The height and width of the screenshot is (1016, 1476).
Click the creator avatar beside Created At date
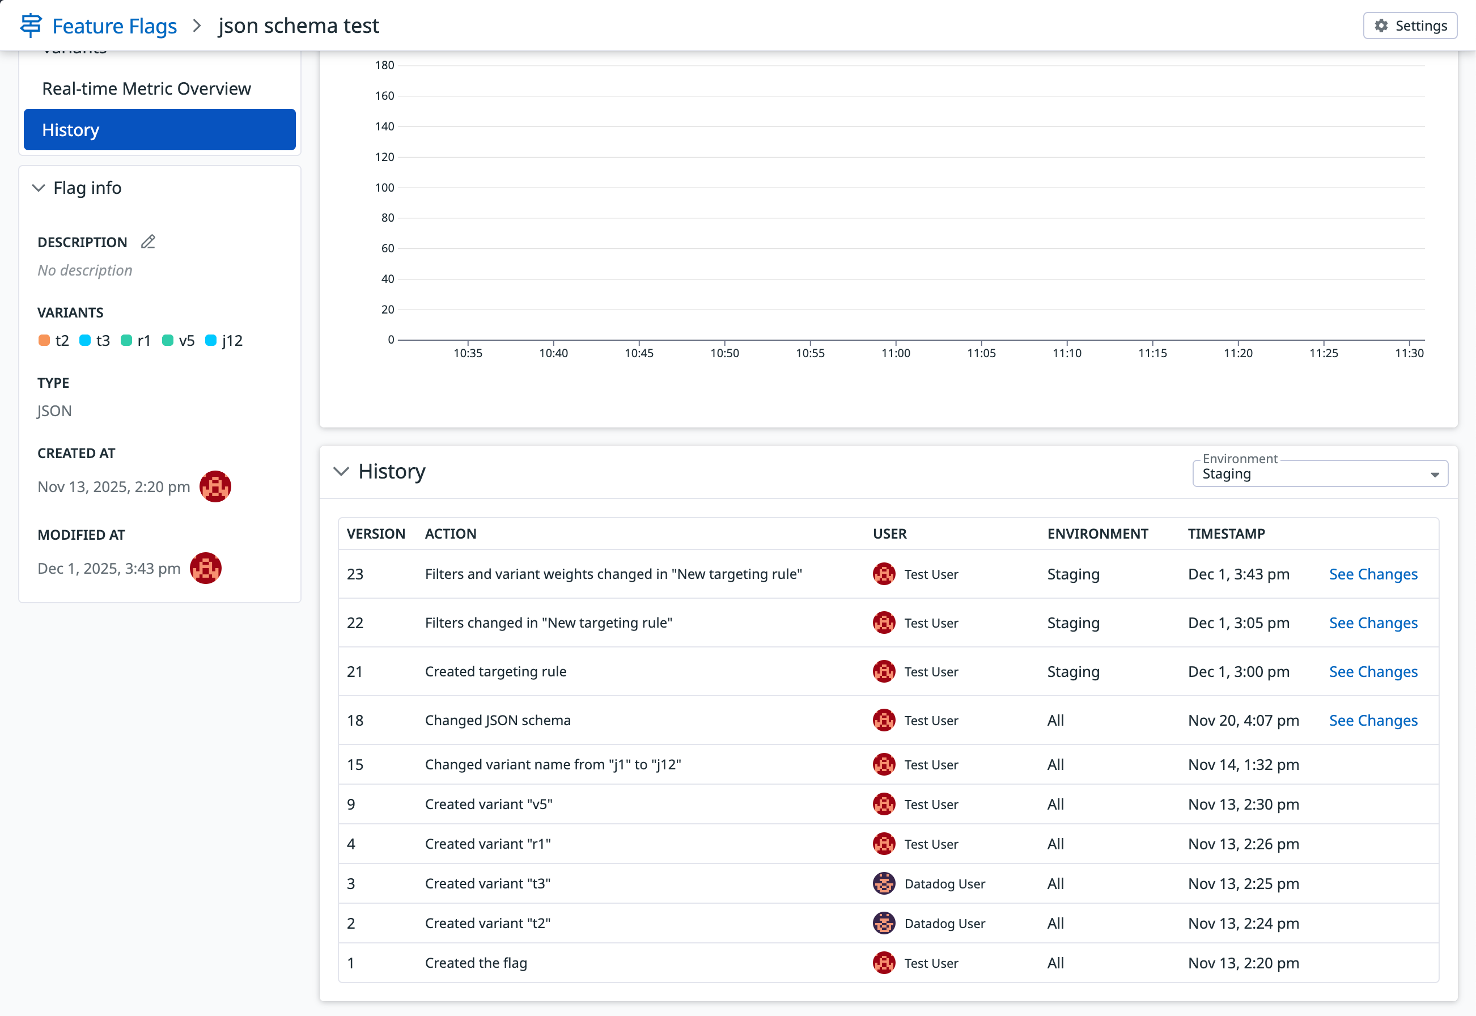point(215,486)
